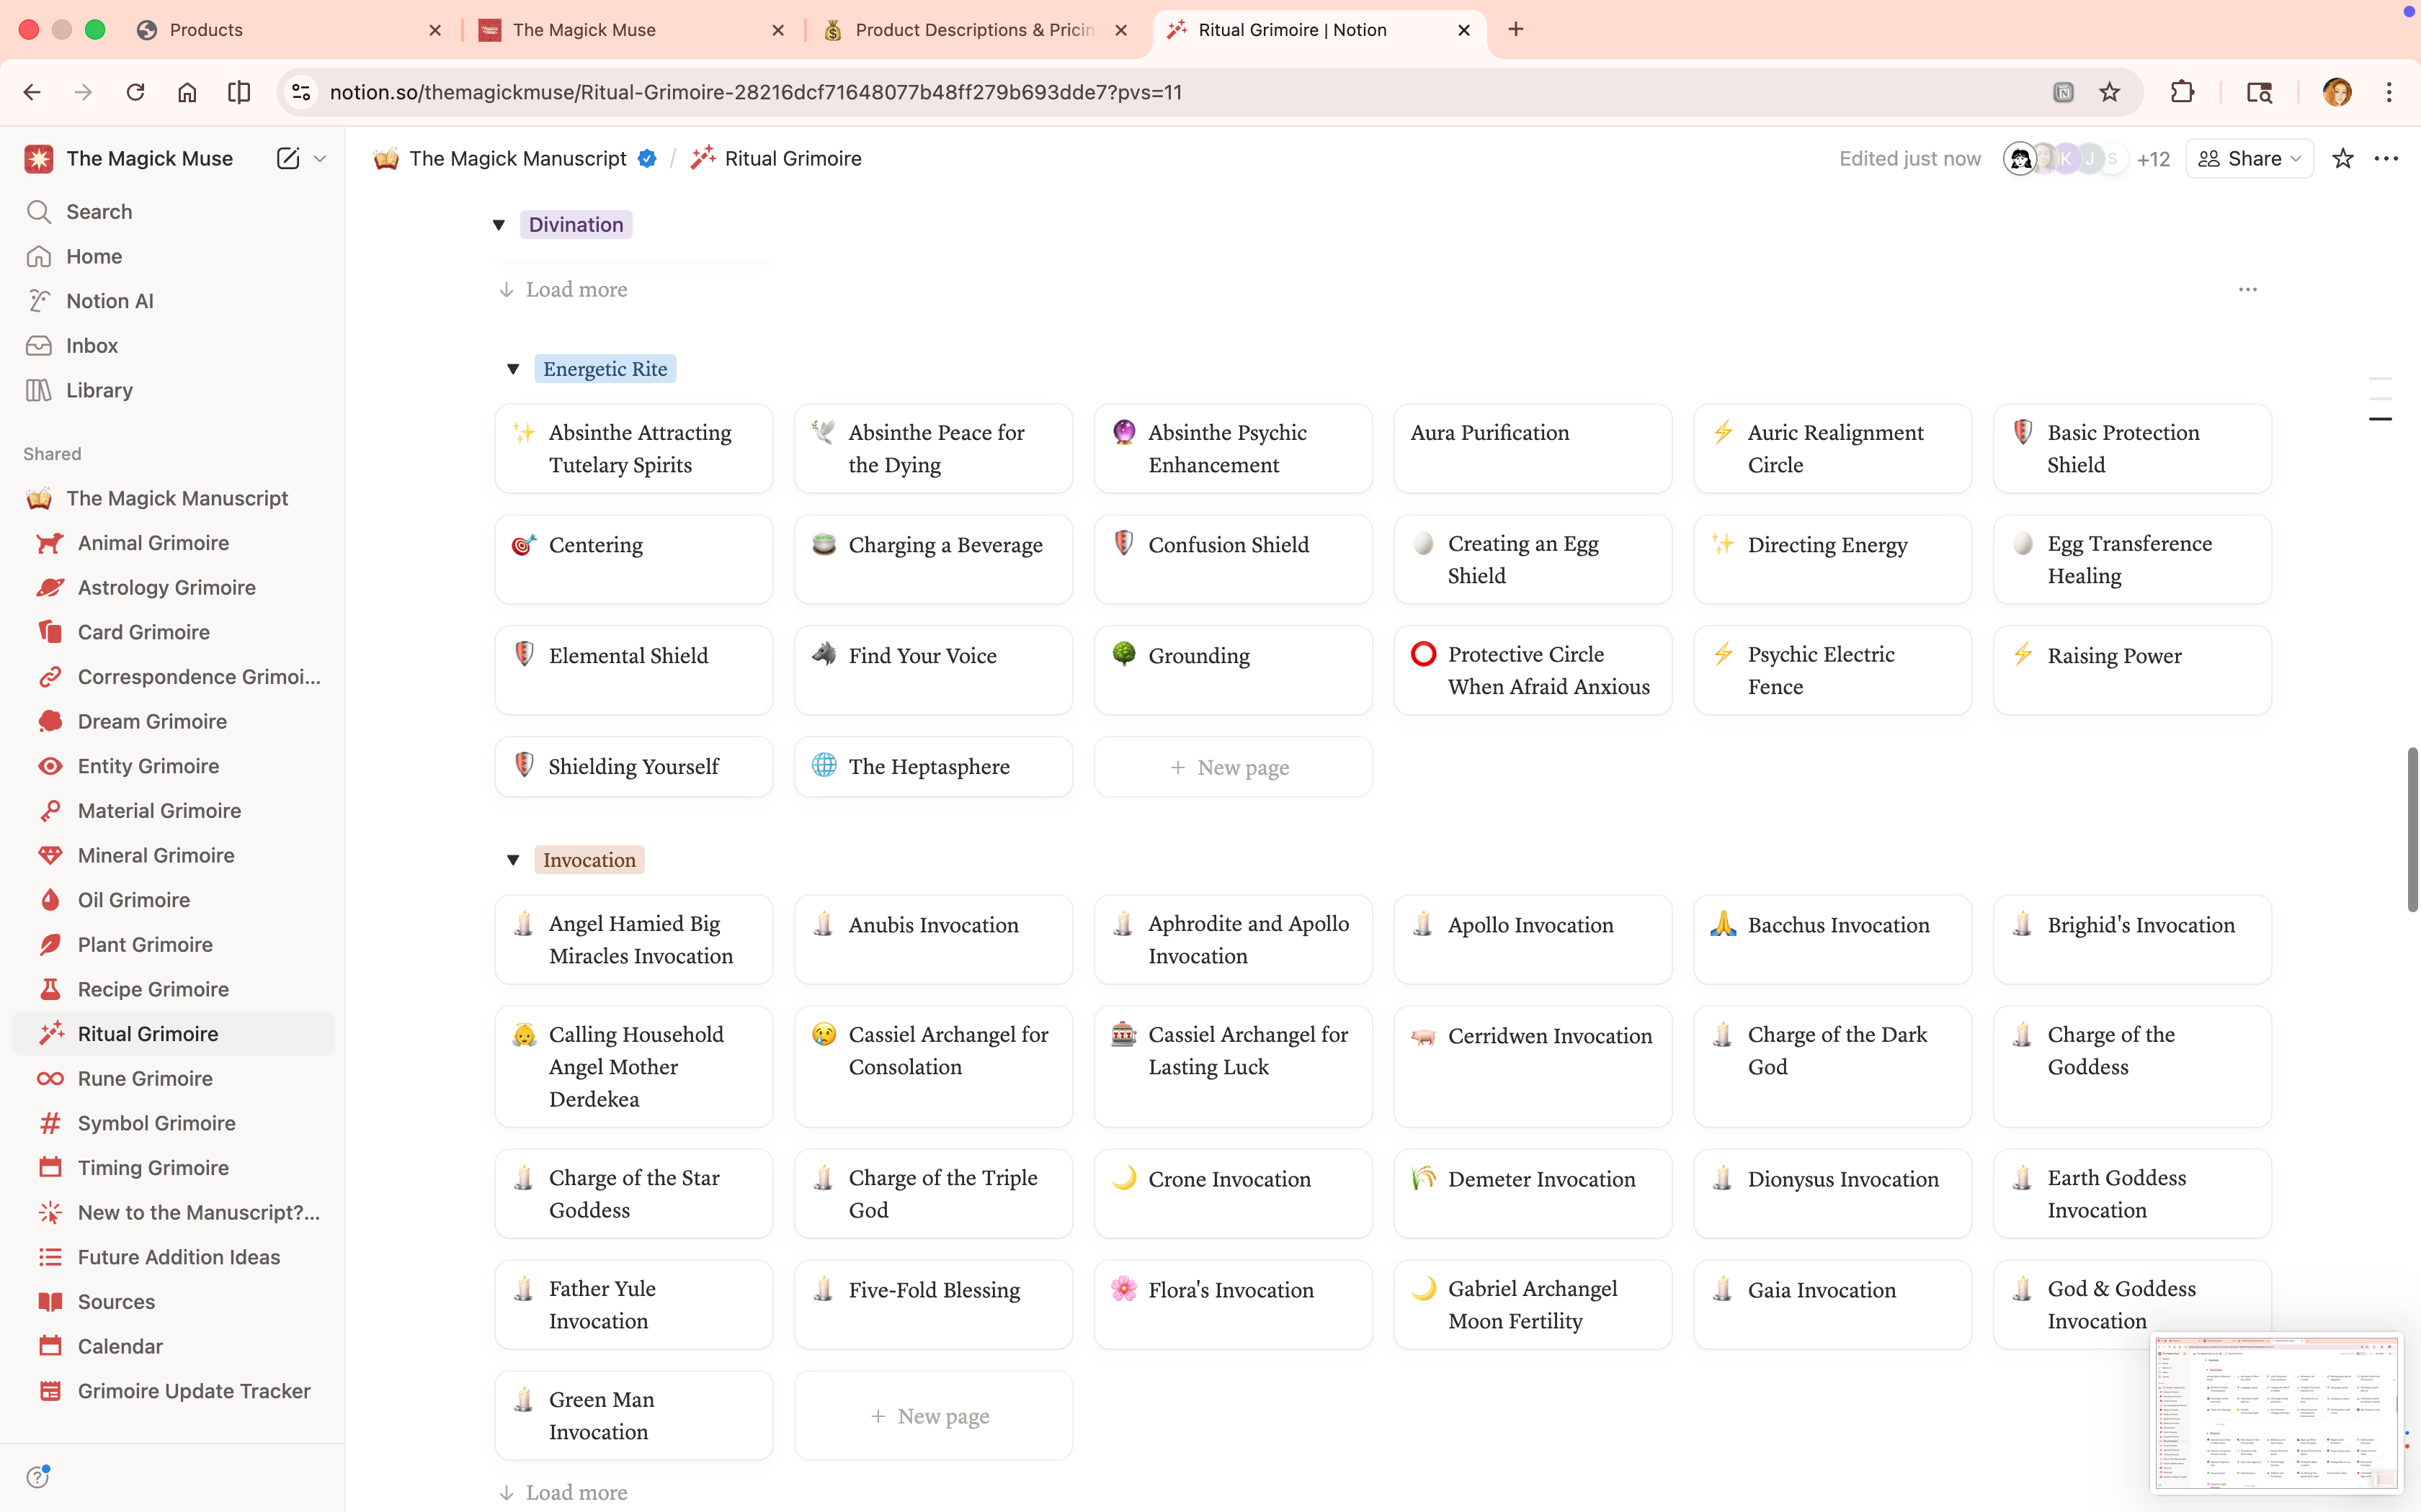Open the Share dropdown

click(x=2249, y=158)
